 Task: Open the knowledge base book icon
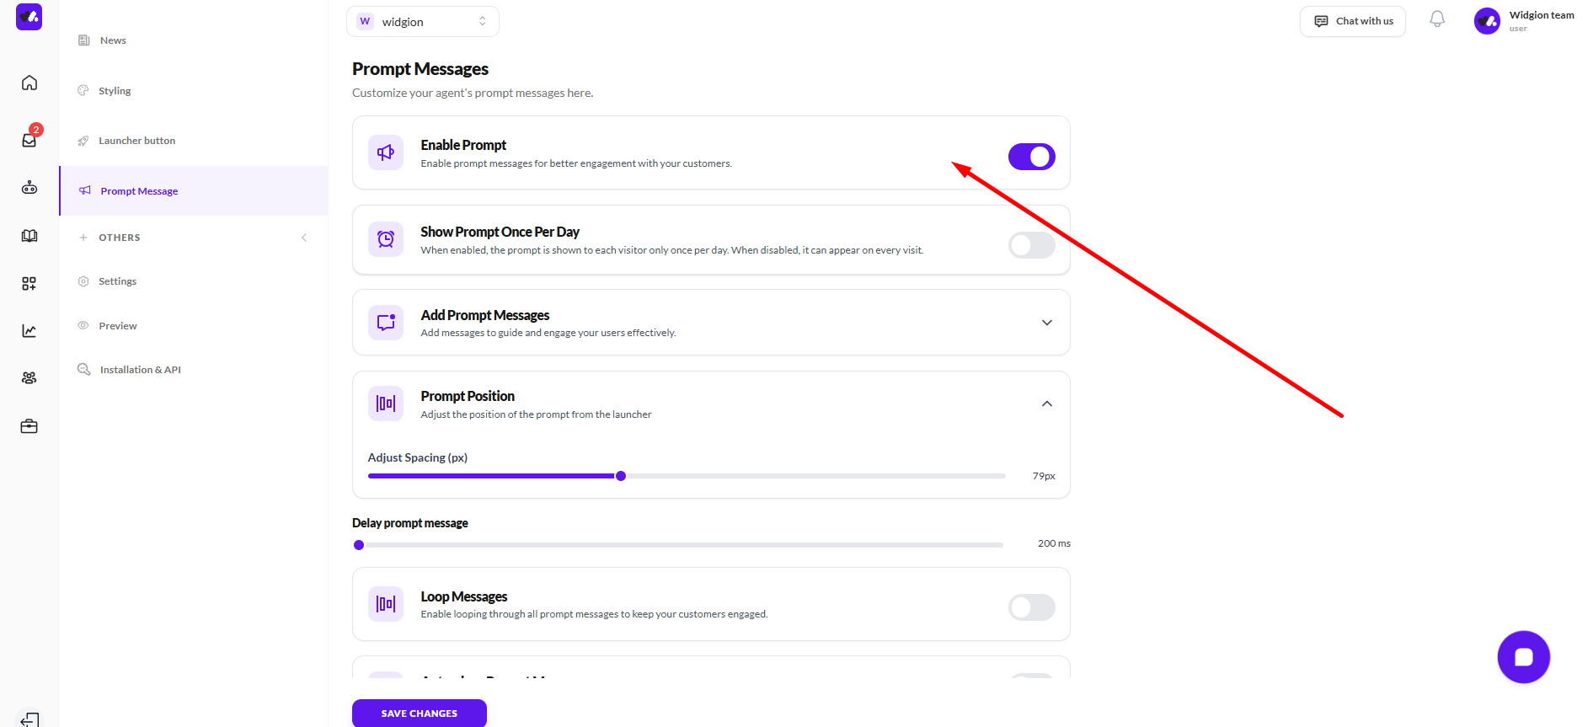point(29,236)
